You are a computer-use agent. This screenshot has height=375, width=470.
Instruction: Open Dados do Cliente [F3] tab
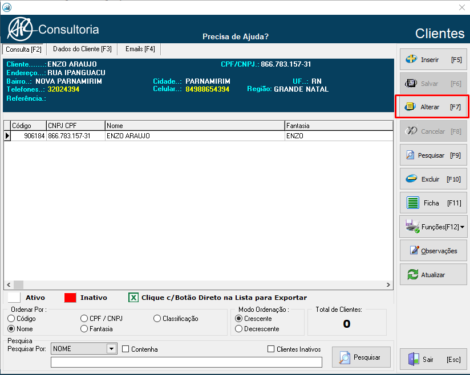[x=82, y=49]
